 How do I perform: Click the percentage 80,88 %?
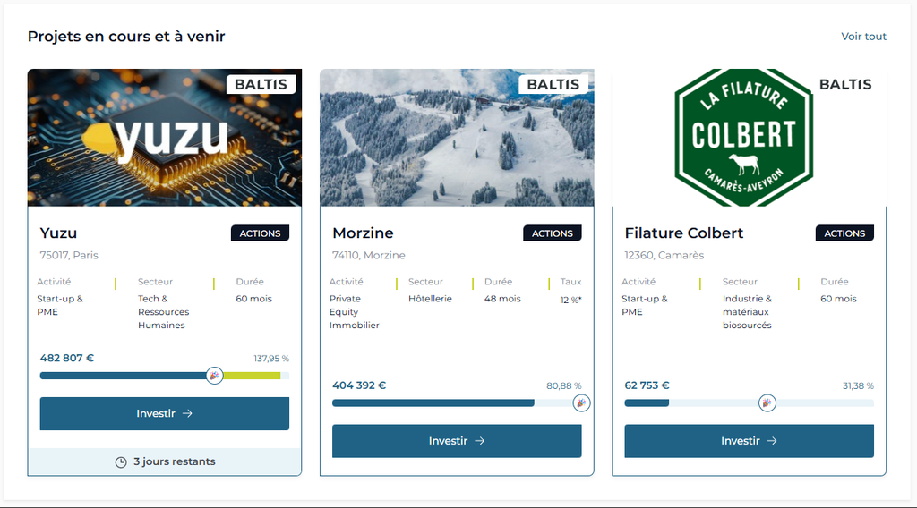click(x=564, y=386)
